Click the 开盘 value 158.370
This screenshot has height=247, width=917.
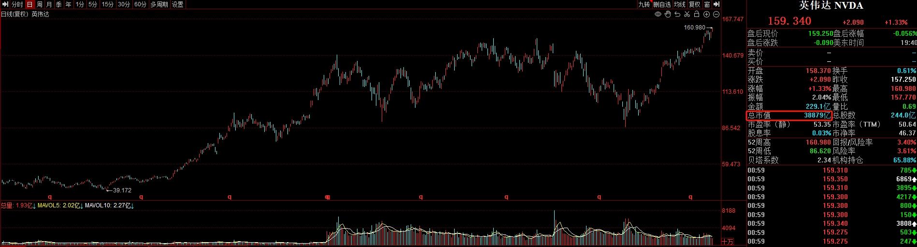(819, 71)
